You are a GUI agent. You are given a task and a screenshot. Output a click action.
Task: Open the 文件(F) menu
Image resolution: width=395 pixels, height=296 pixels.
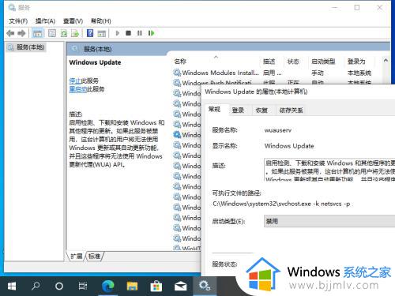click(18, 21)
